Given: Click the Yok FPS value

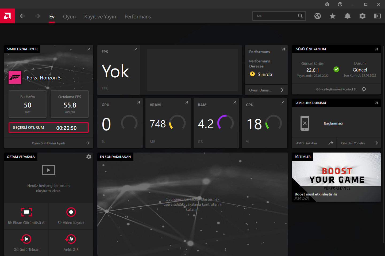Looking at the screenshot, I should point(115,71).
